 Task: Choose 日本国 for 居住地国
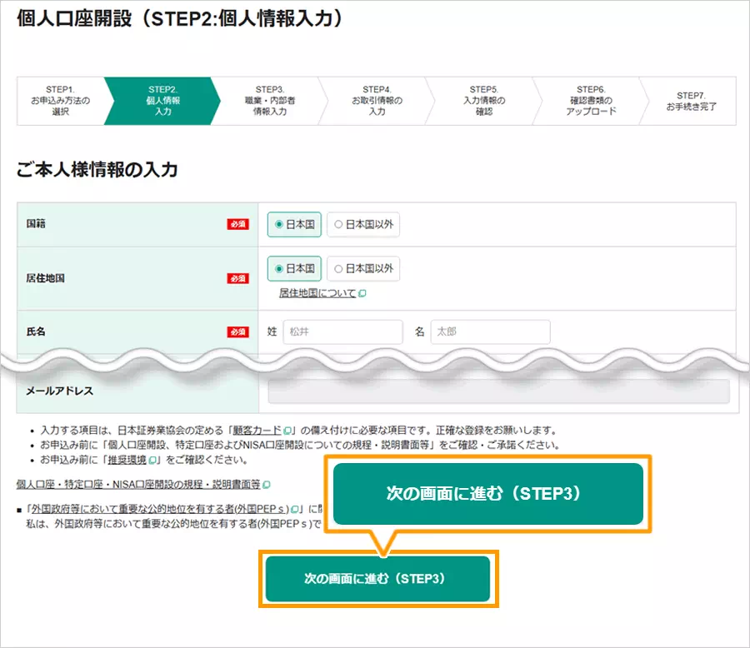pos(294,269)
